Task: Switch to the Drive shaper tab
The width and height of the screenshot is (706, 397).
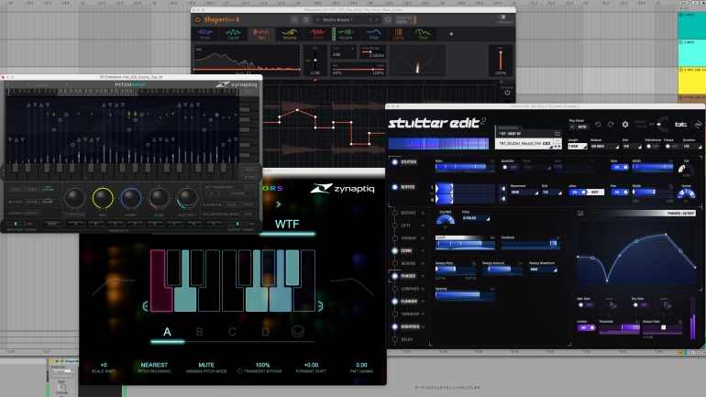Action: (317, 34)
